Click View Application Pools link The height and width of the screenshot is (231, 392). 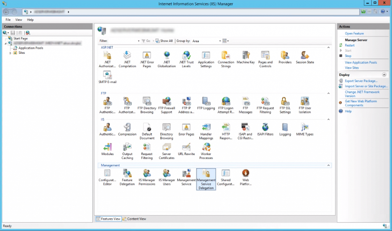click(x=361, y=63)
